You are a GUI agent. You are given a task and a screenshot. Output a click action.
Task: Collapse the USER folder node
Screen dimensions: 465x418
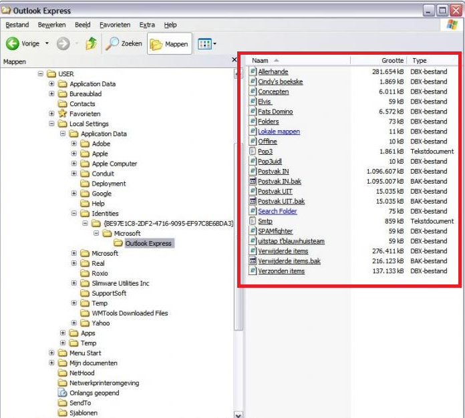click(x=40, y=73)
